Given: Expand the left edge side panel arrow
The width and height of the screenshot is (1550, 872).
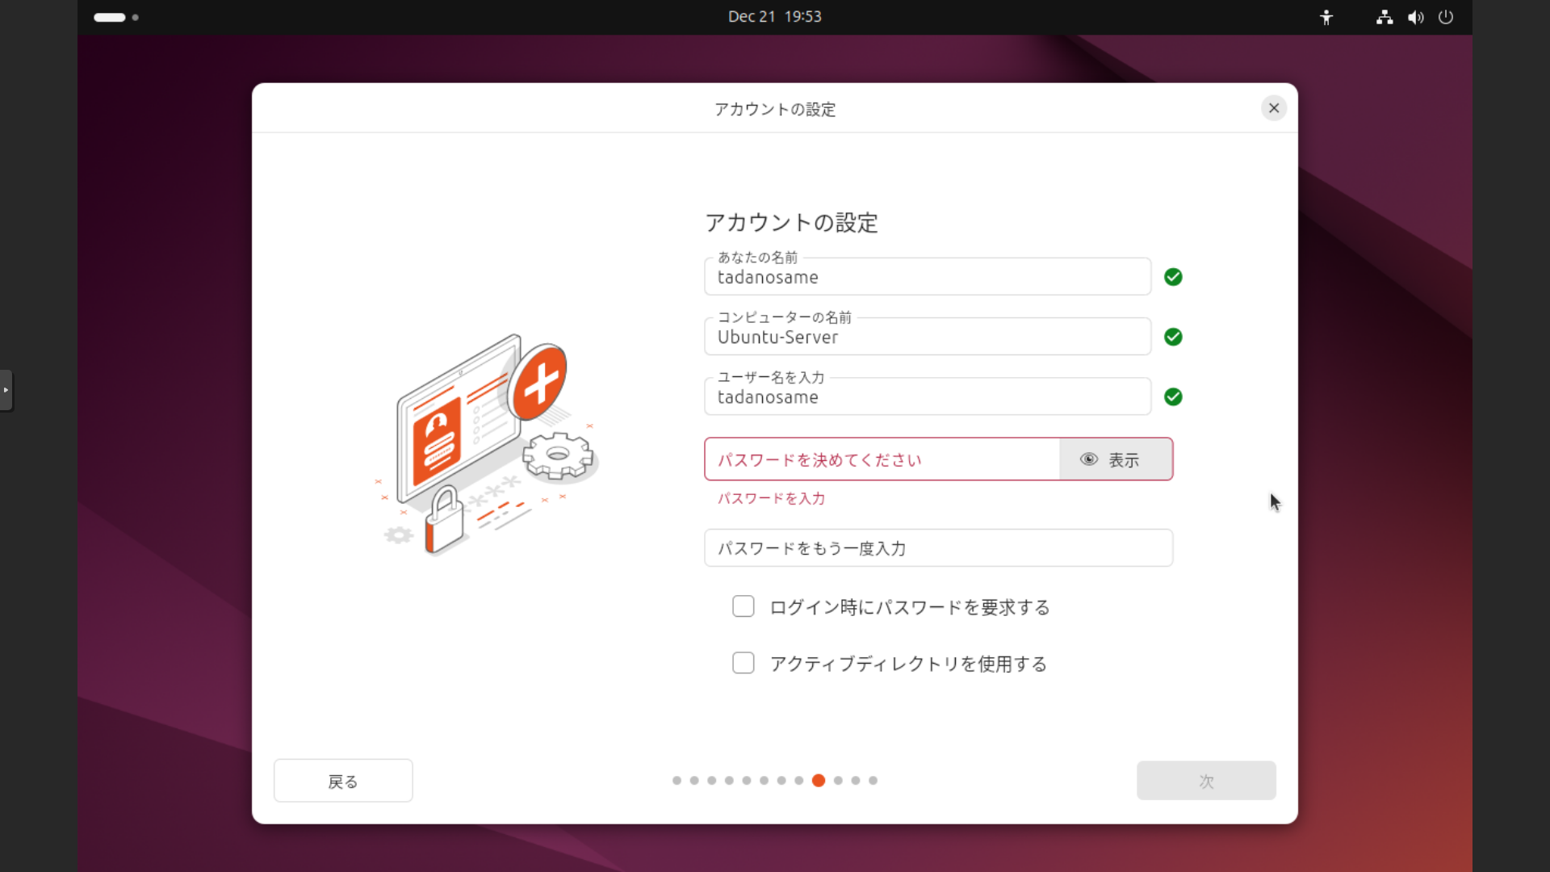Looking at the screenshot, I should 6,390.
